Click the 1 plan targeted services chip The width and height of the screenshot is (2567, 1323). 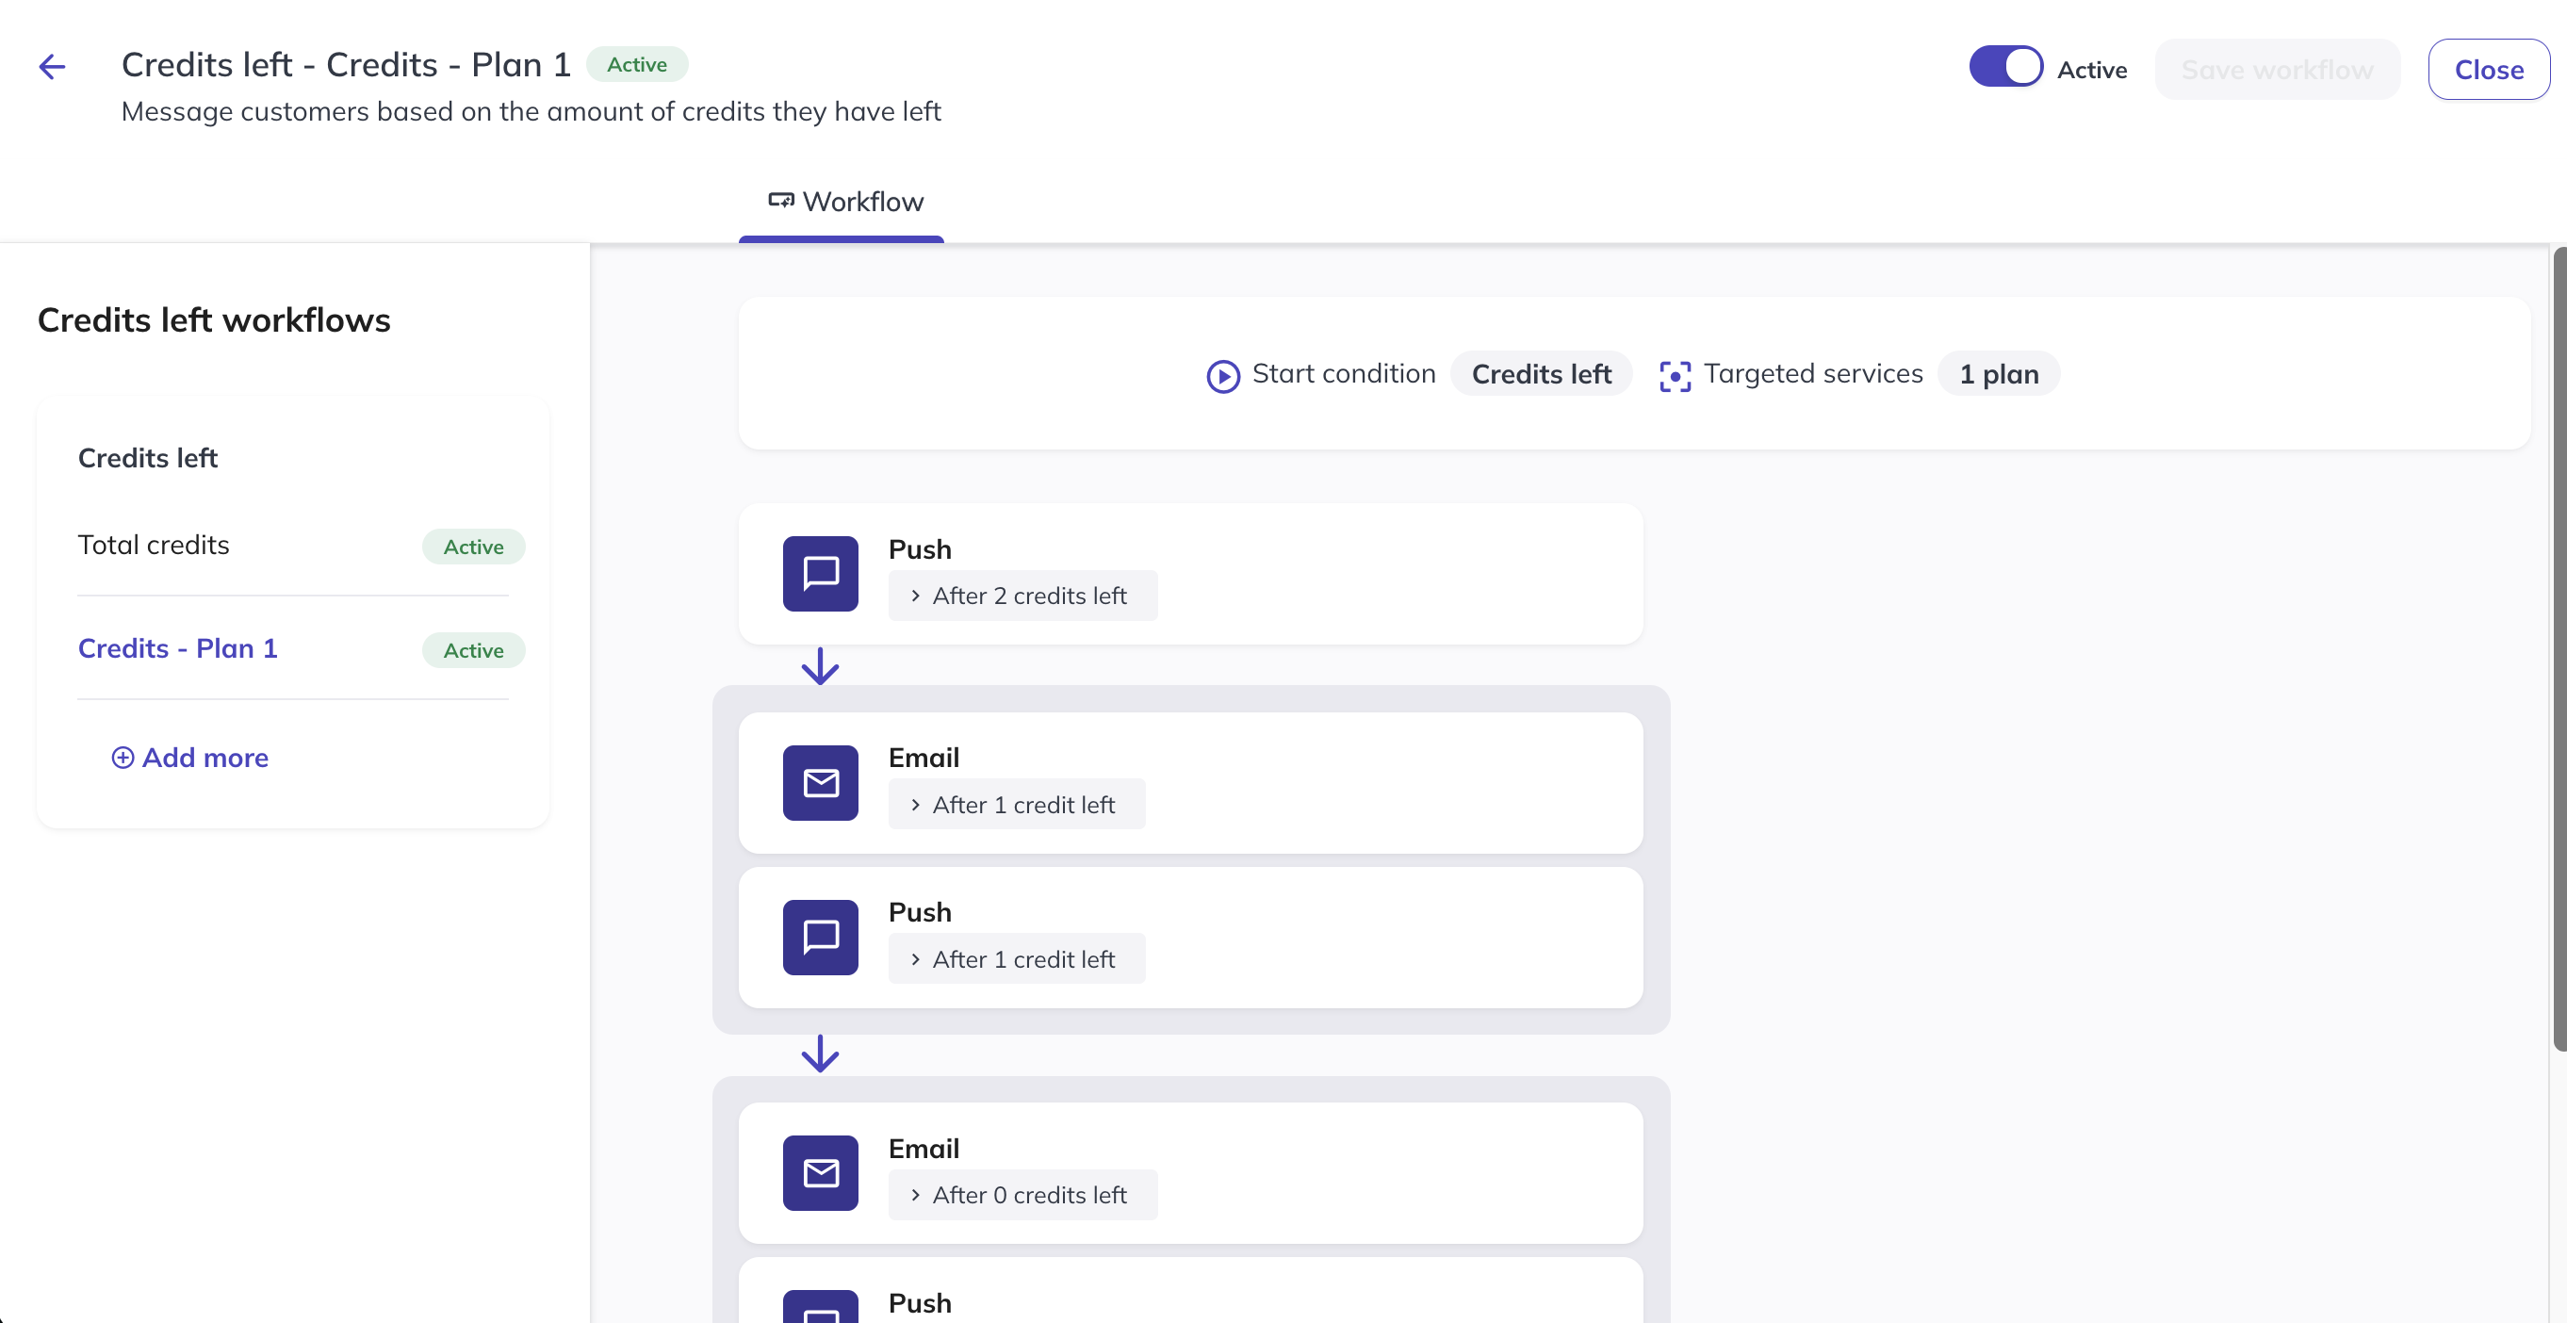pos(1999,373)
